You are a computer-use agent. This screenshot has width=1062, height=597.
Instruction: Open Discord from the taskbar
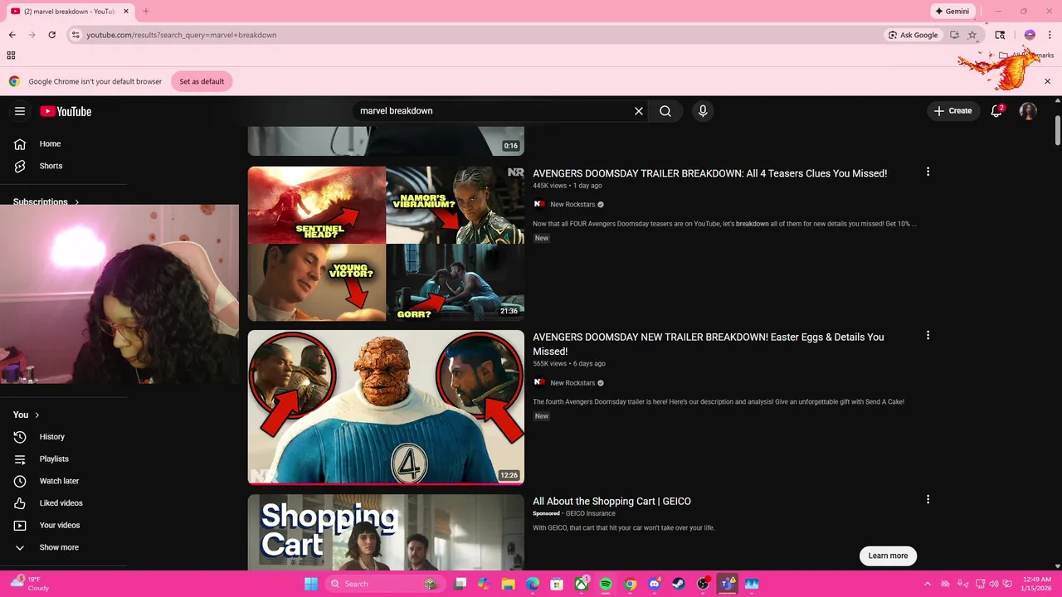[x=655, y=584]
